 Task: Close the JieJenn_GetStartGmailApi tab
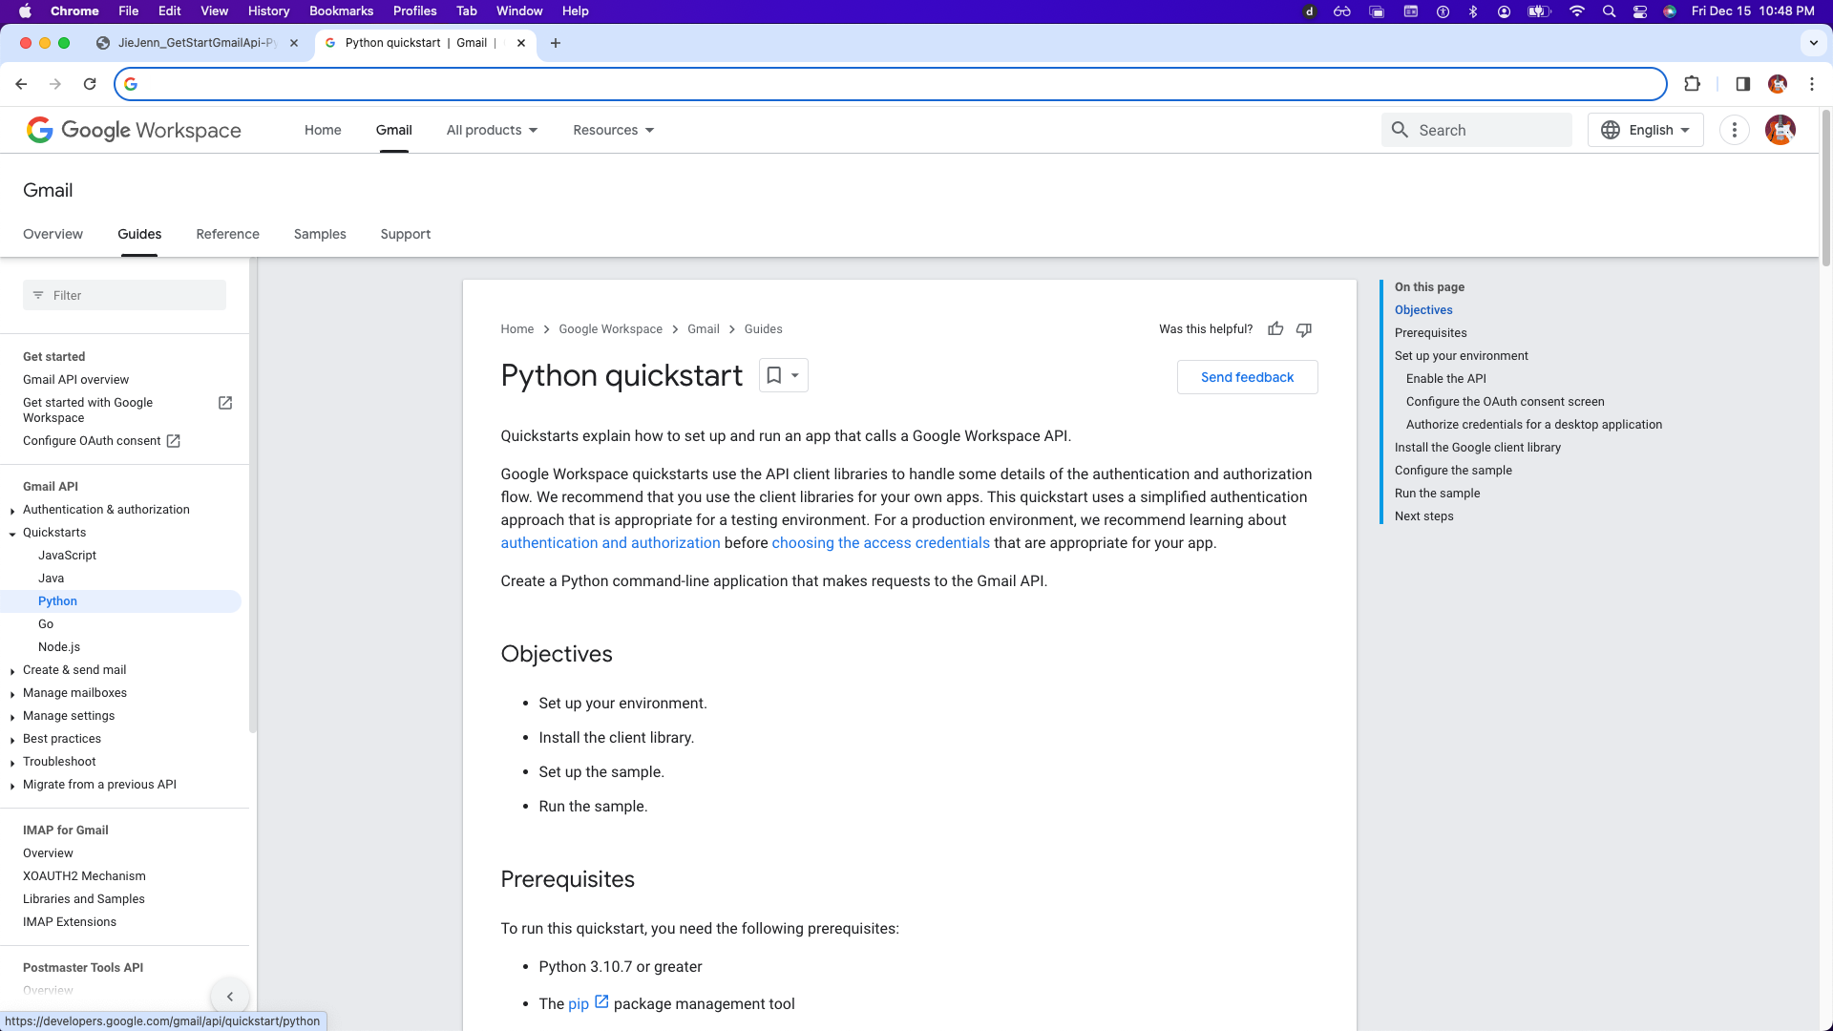pyautogui.click(x=294, y=43)
